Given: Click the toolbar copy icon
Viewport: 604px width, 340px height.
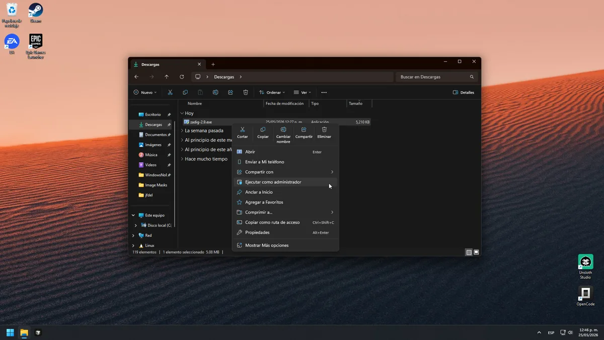Looking at the screenshot, I should pos(185,92).
